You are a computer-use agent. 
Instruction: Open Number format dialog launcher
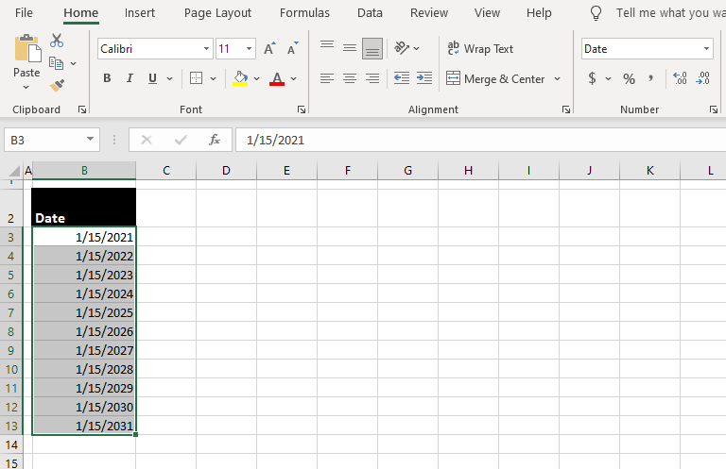[x=714, y=109]
